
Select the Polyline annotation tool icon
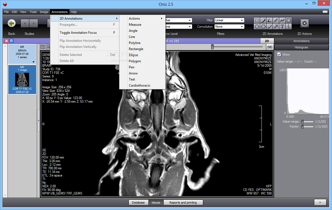(282, 20)
